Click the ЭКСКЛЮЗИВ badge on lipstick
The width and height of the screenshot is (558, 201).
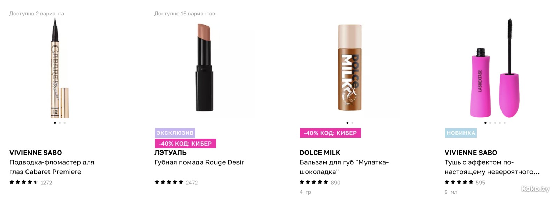click(175, 133)
